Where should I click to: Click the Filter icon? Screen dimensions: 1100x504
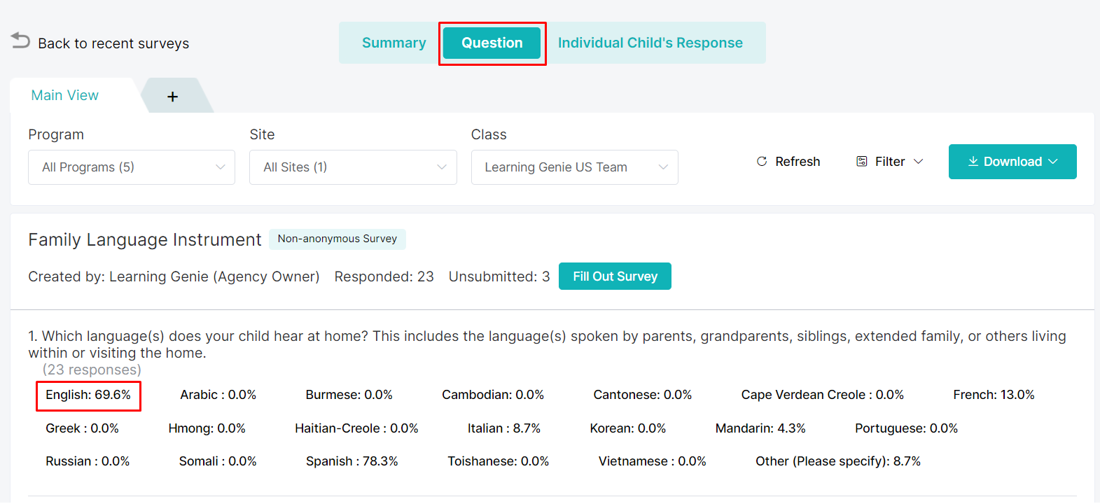[862, 162]
